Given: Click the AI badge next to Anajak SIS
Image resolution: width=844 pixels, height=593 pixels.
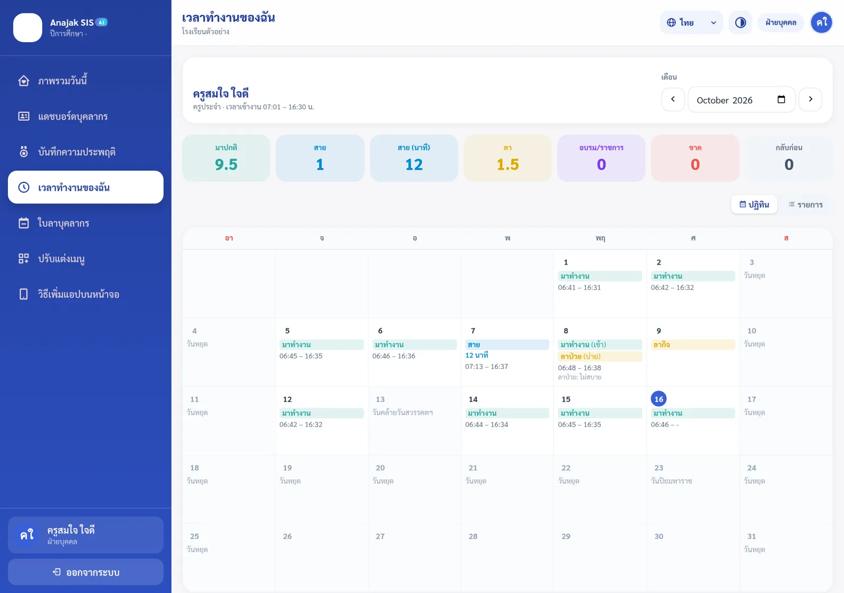Looking at the screenshot, I should coord(102,22).
